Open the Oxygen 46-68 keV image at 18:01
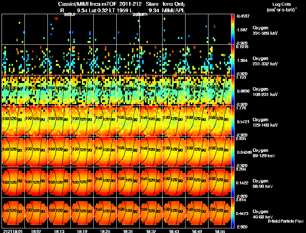The image size is (306, 233). [x=13, y=213]
